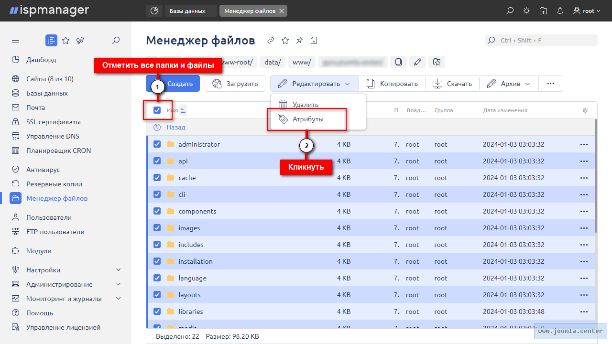The width and height of the screenshot is (612, 344).
Task: Open the table settings gear icon
Action: click(x=585, y=110)
